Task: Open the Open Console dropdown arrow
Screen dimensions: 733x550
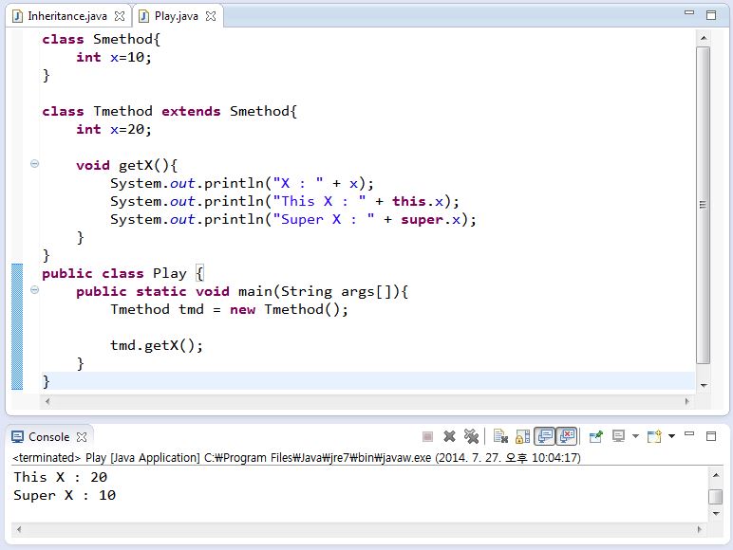Action: click(x=672, y=436)
